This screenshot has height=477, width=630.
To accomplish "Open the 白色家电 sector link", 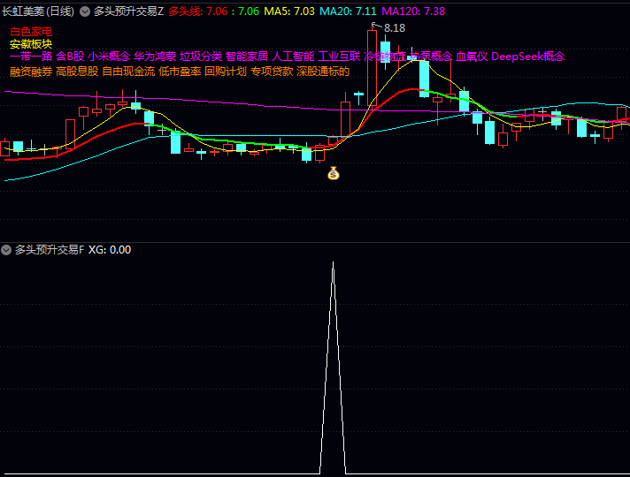I will point(31,32).
